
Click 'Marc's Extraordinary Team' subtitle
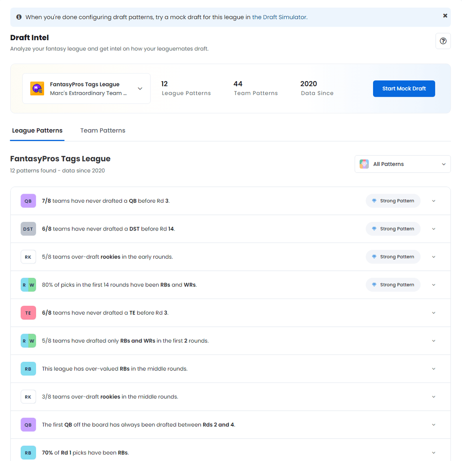(89, 93)
